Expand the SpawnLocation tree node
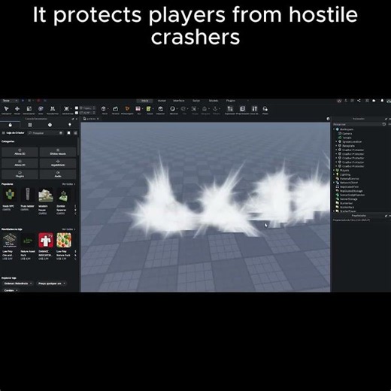The image size is (391, 391). pos(336,141)
